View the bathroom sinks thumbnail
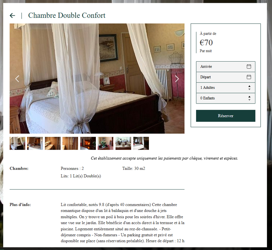This screenshot has height=250, width=272. point(53,143)
